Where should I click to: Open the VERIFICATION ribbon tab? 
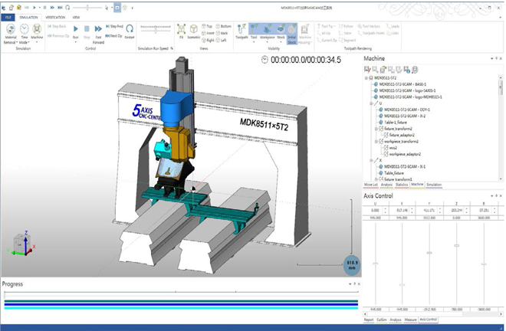point(55,16)
